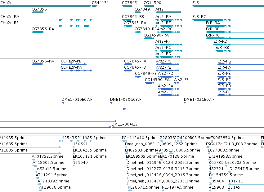
Task: Click the EcR-RG transcript label
Action: tap(199, 17)
